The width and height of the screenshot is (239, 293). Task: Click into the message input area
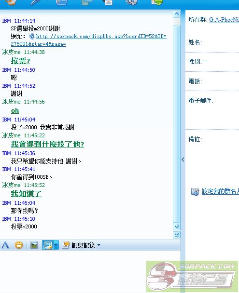click(x=90, y=271)
